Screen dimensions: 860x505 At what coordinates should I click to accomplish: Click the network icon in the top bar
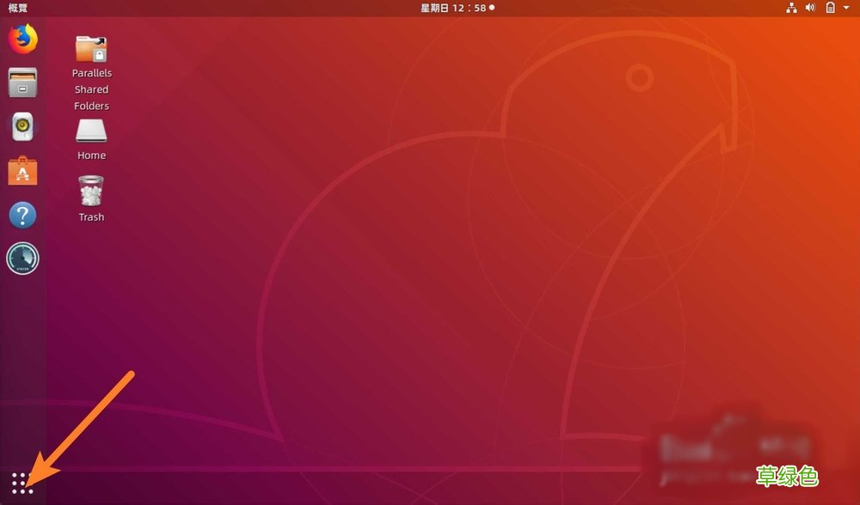pyautogui.click(x=790, y=8)
